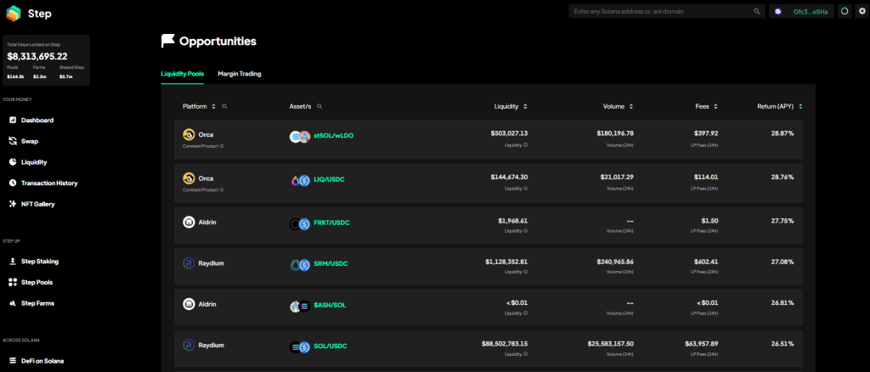870x372 pixels.
Task: Search platforms with the Platform magnifier icon
Action: tap(224, 106)
